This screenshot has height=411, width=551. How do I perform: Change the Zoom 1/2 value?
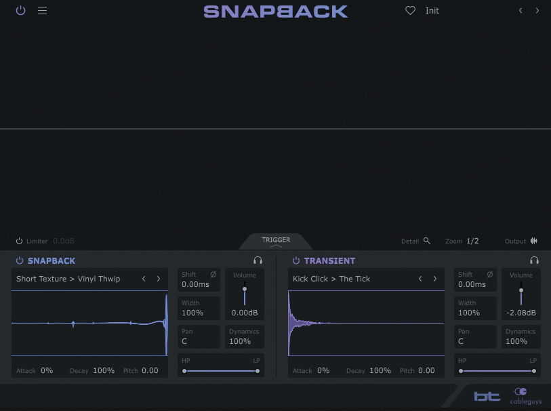[472, 241]
